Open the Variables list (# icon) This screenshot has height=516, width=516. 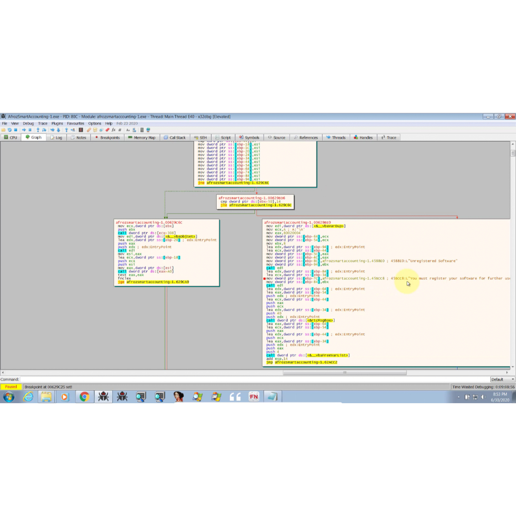coord(120,130)
